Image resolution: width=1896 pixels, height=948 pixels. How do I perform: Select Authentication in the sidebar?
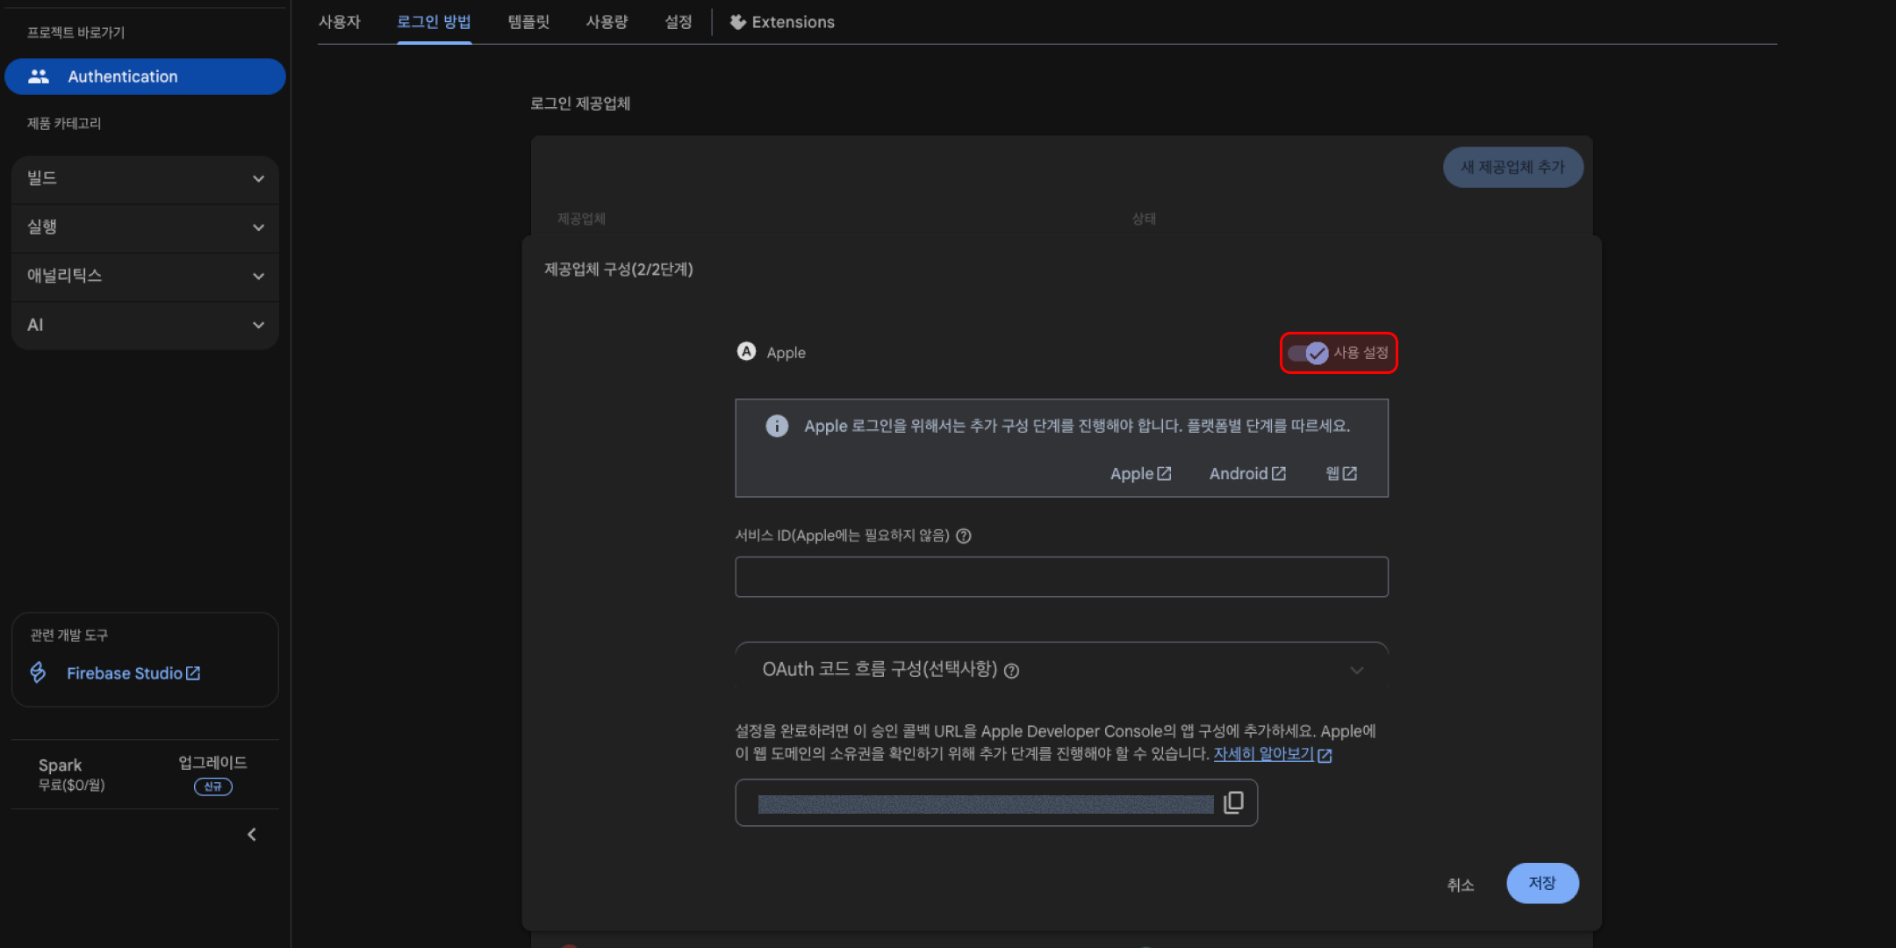click(145, 76)
